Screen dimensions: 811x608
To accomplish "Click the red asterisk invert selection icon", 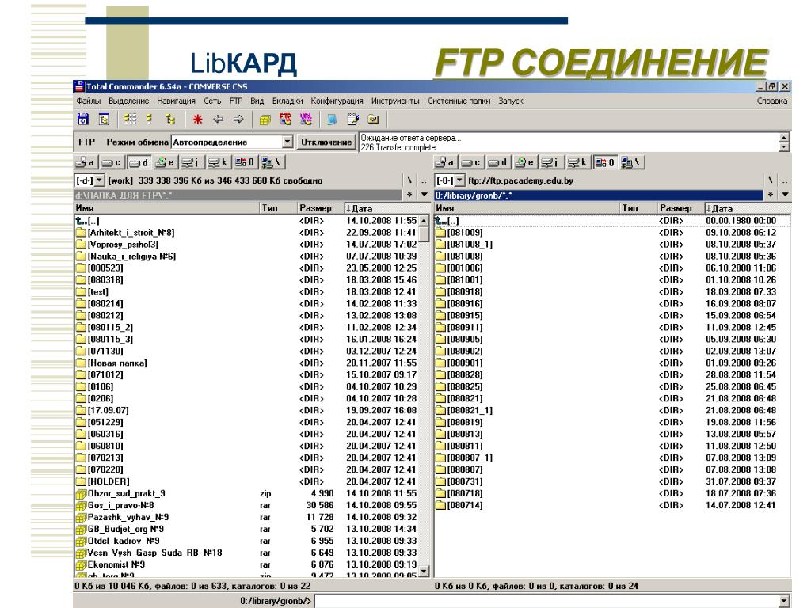I will point(197,120).
